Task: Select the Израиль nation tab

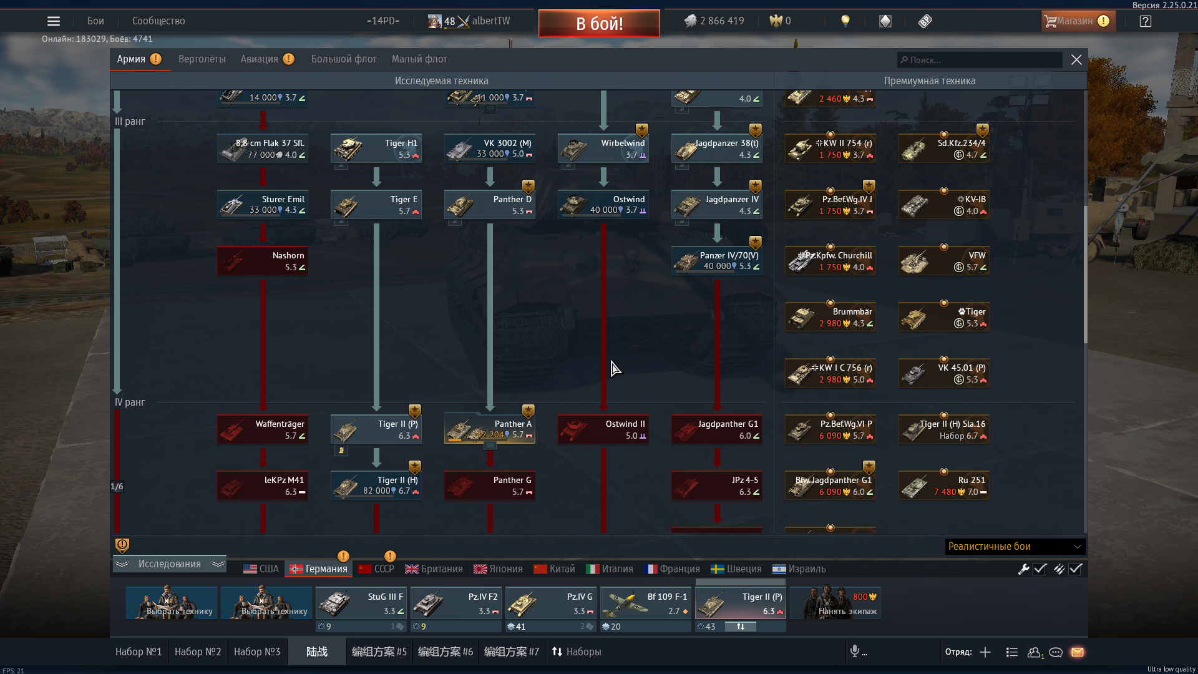Action: 799,569
